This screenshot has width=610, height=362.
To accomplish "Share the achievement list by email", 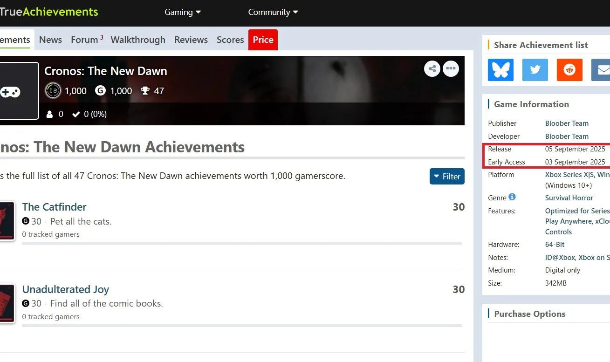I will pos(601,70).
